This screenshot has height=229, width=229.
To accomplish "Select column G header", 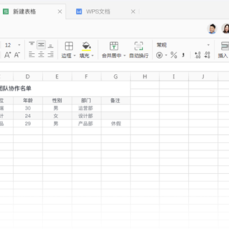I will (116, 76).
